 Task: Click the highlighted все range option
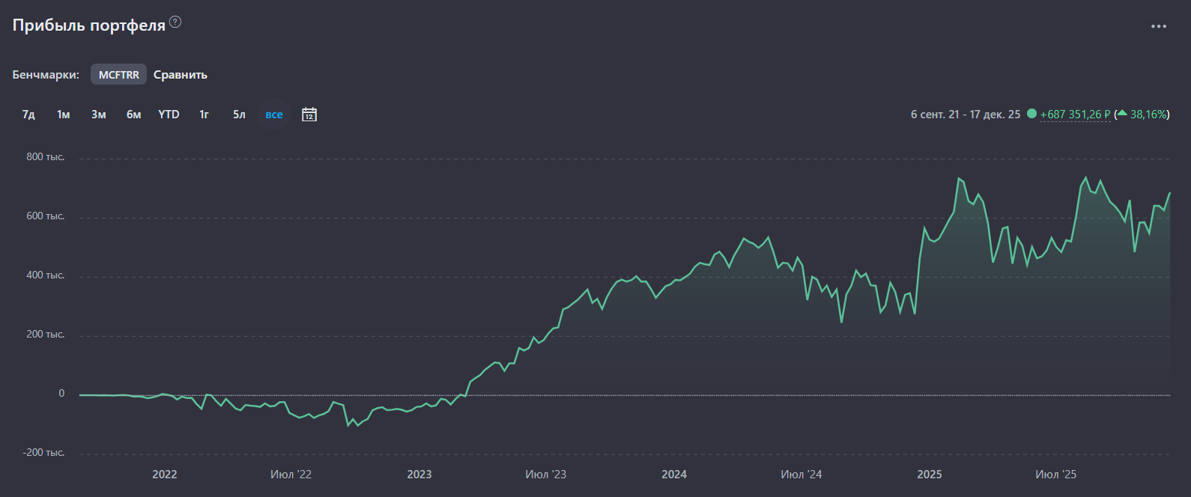click(x=274, y=115)
